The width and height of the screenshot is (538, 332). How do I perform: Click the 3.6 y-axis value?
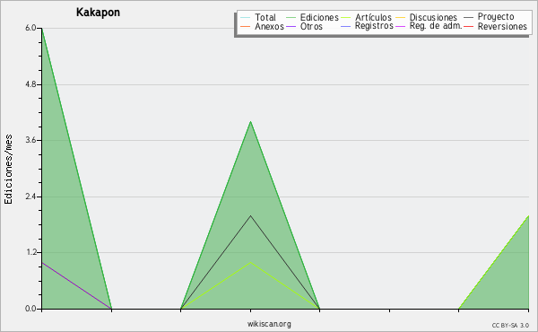(30, 140)
